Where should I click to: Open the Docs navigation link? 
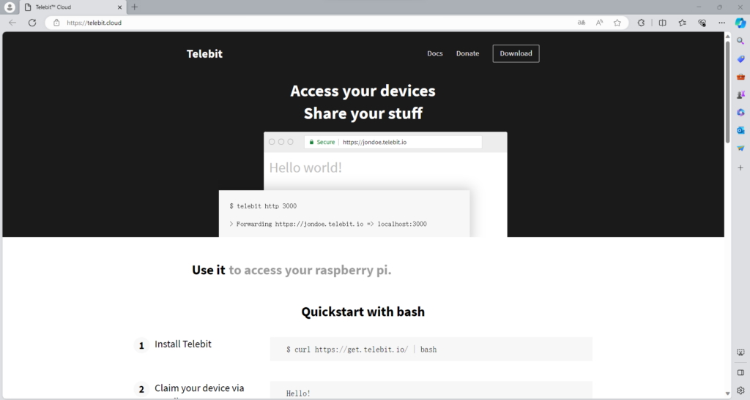[435, 53]
